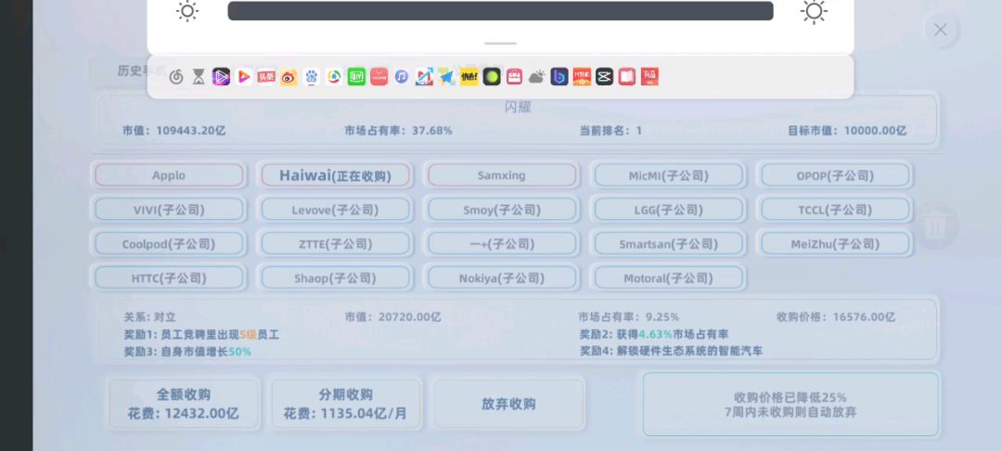The height and width of the screenshot is (451, 1002).
Task: Select the Samxing company button
Action: 502,175
